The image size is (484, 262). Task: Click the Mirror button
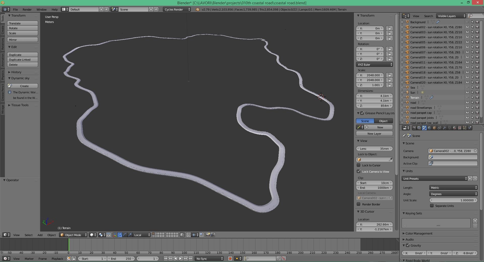pos(22,40)
